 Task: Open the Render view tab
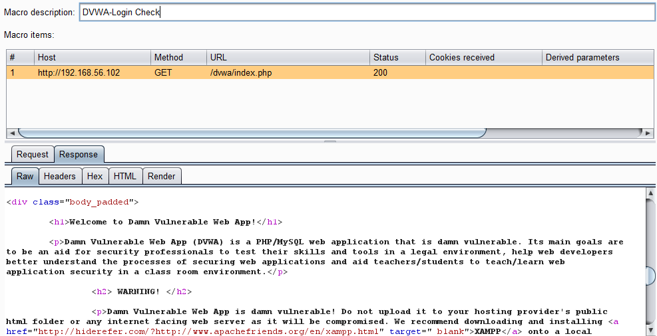(162, 177)
